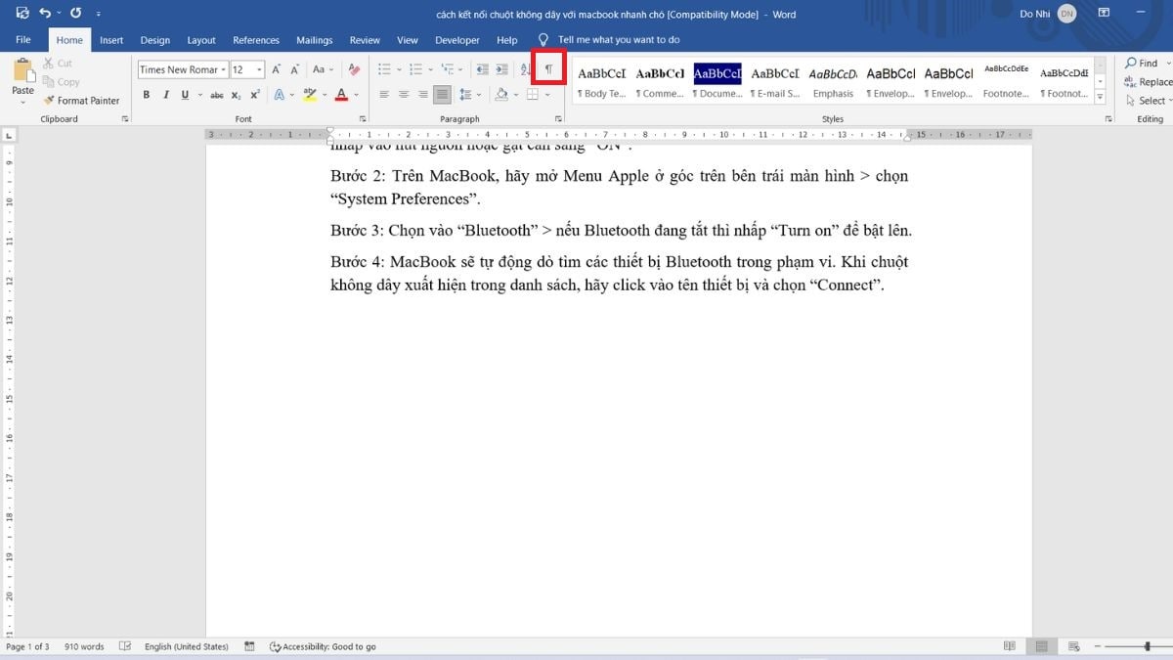
Task: Click Accessibility: Good to go status
Action: 323,646
